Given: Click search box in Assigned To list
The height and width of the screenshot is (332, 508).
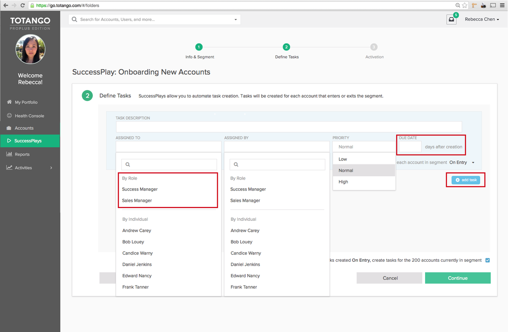Looking at the screenshot, I should [x=169, y=164].
